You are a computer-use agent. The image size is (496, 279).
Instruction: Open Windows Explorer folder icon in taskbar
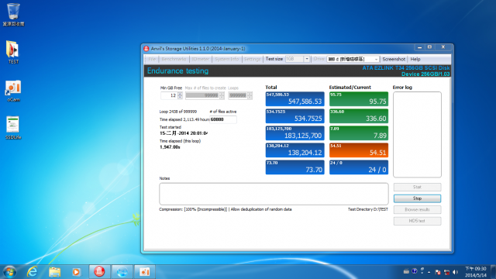tap(54, 272)
